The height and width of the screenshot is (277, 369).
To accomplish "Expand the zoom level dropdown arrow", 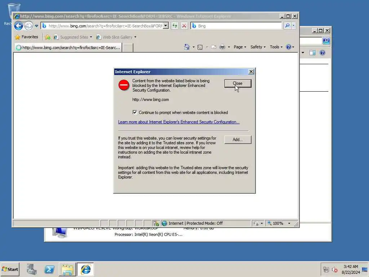I will coord(289,223).
